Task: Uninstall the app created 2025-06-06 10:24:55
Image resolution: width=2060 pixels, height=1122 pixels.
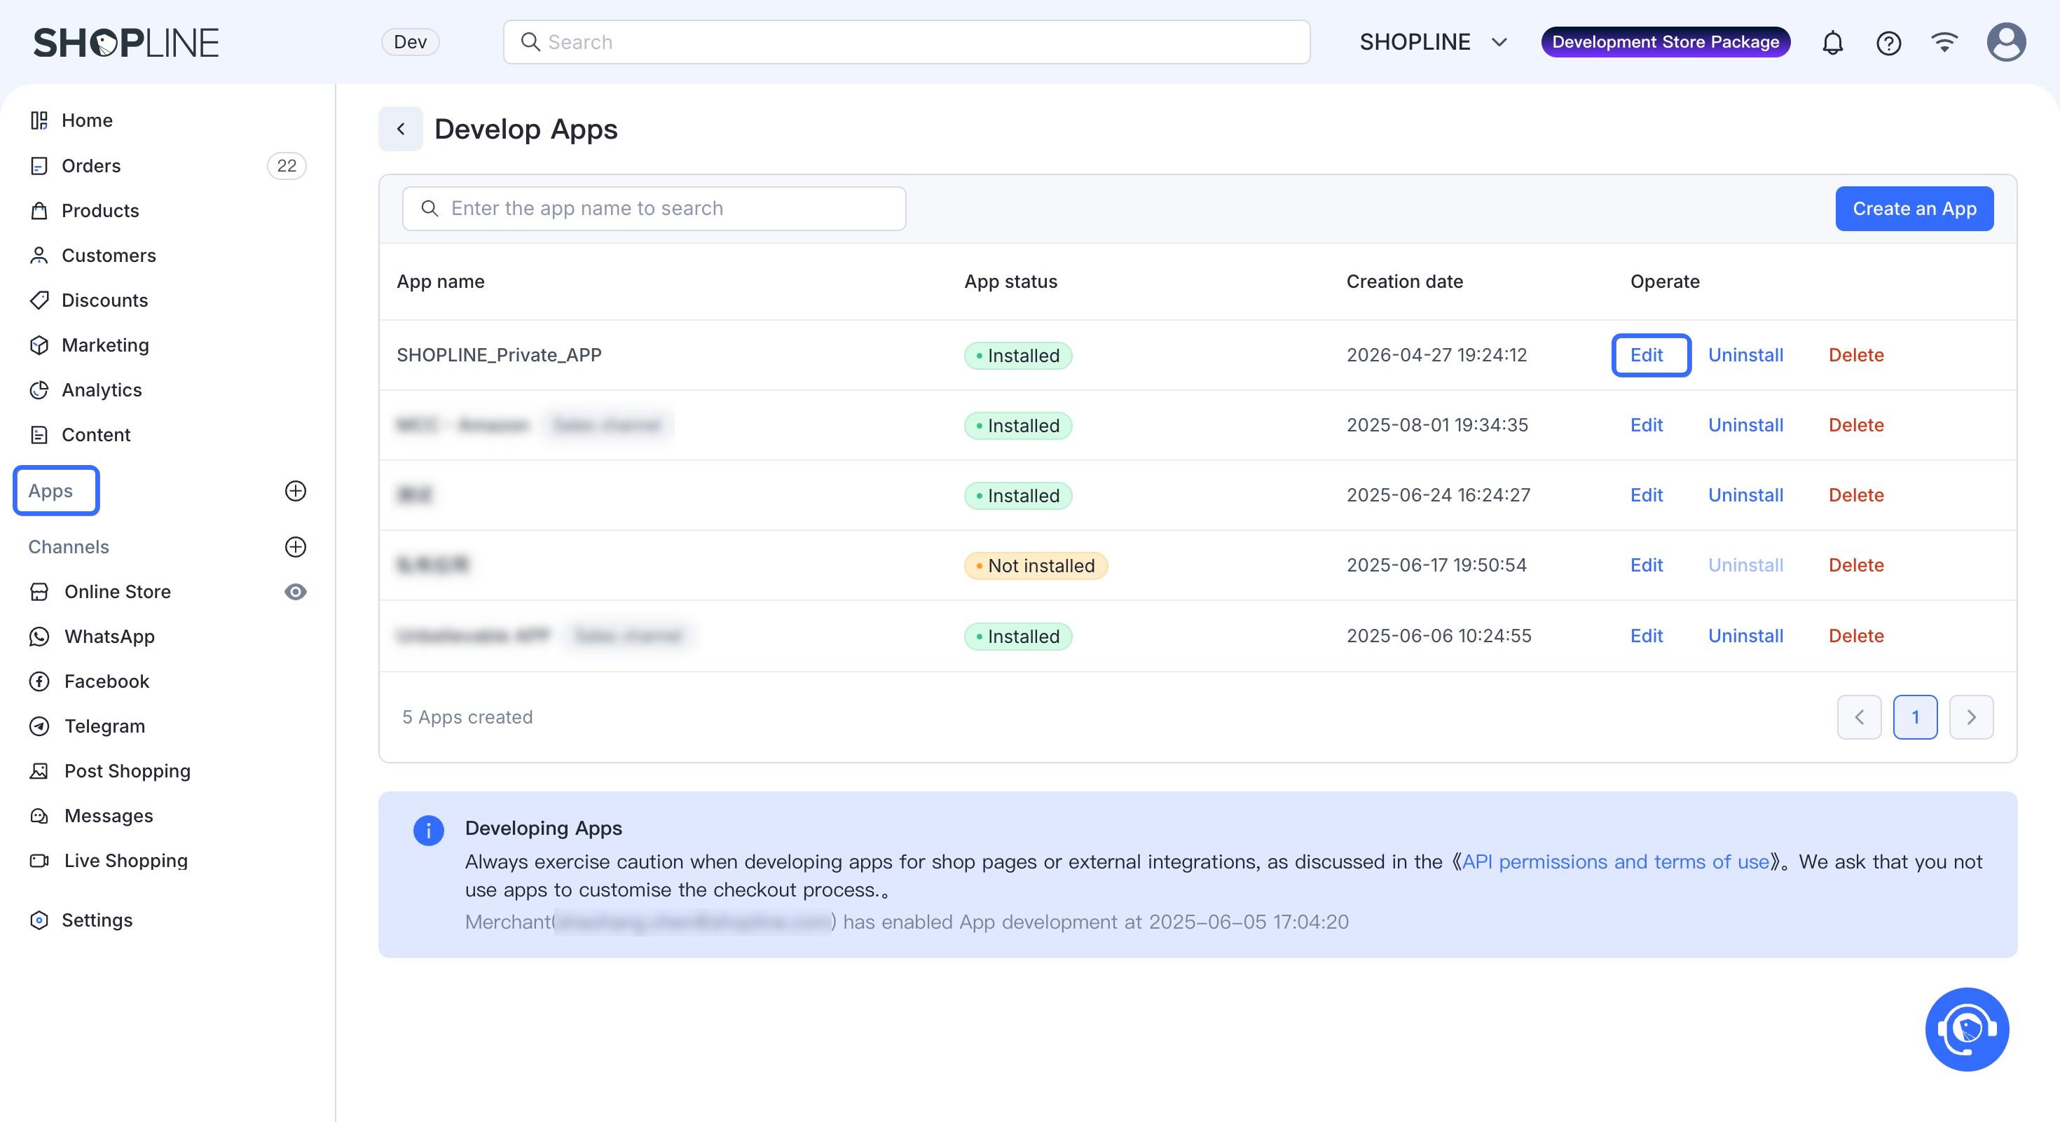Action: coord(1745,636)
